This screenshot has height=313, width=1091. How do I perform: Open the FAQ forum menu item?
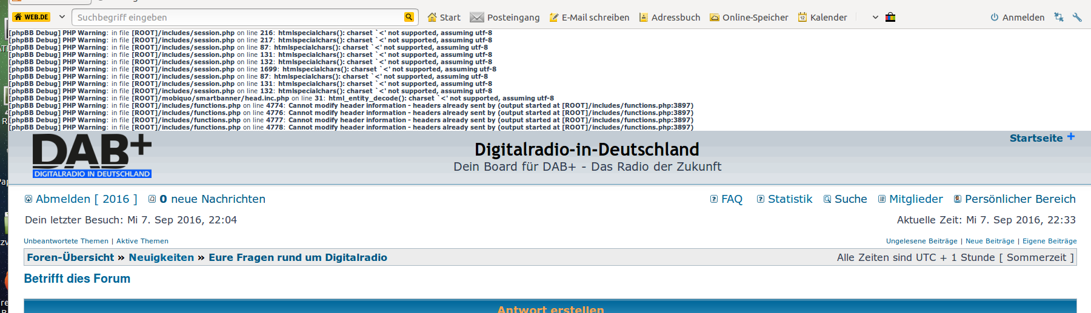click(x=726, y=199)
